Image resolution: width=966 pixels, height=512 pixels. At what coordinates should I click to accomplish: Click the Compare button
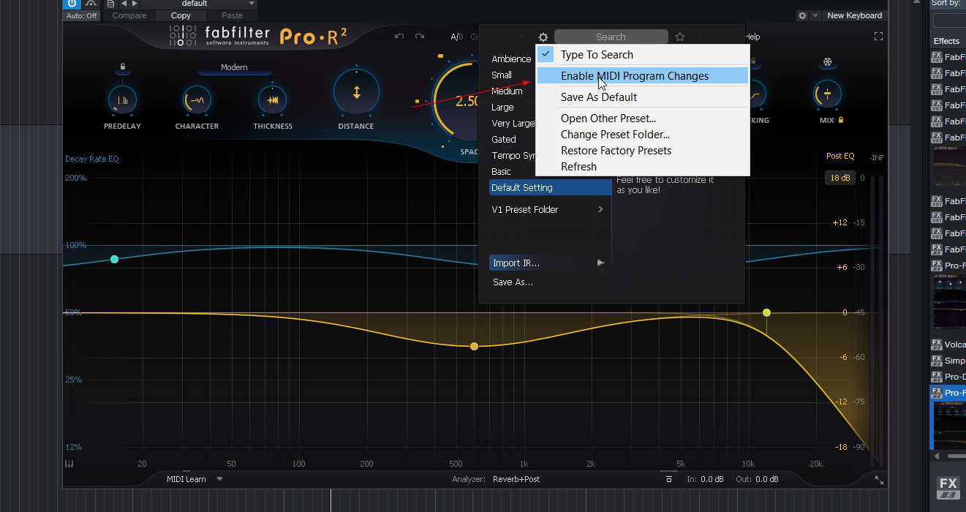[x=129, y=15]
